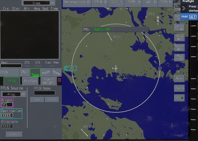The width and height of the screenshot is (198, 141).
Task: Switch to the Alt/Spd tab
Action: point(30,81)
